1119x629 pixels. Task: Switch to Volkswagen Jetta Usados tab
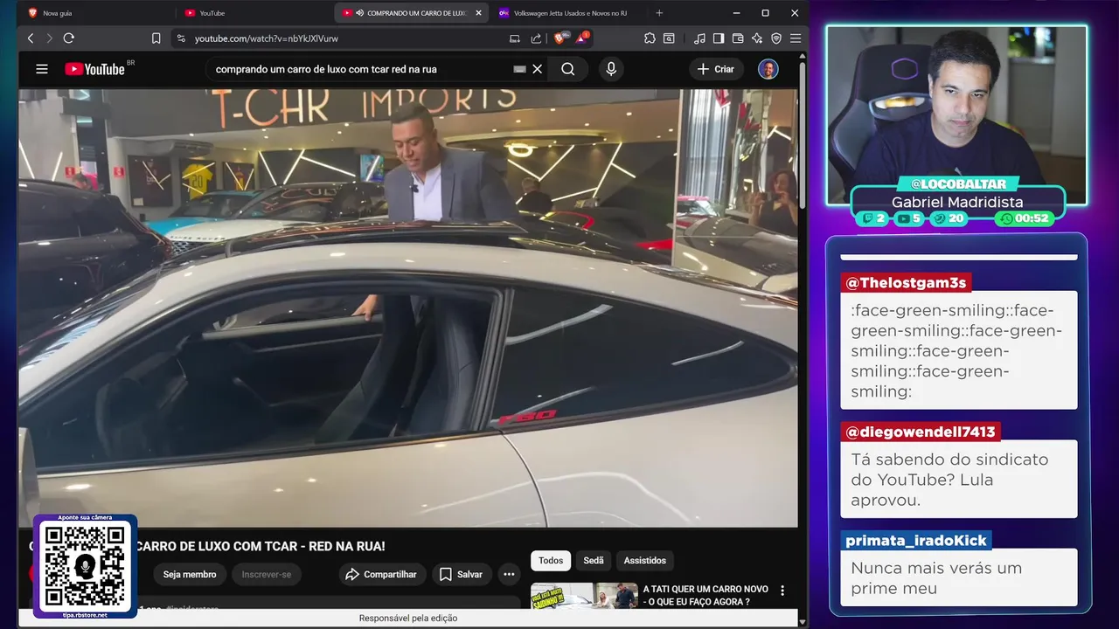point(568,13)
